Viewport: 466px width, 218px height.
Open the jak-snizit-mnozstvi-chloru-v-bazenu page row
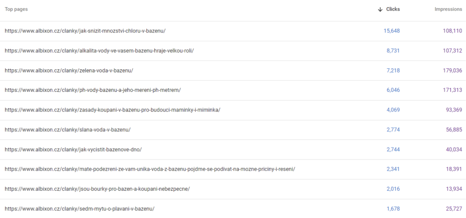click(233, 31)
